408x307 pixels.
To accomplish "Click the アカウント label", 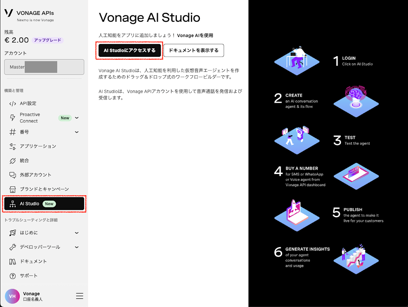I will [15, 53].
